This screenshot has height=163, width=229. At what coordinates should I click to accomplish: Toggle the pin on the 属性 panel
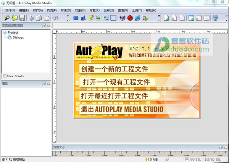pyautogui.click(x=44, y=83)
